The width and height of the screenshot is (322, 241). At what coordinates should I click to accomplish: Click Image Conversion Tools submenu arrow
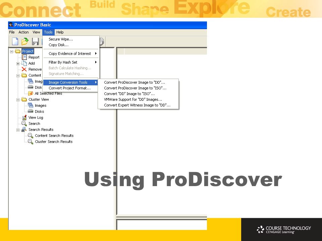click(96, 82)
